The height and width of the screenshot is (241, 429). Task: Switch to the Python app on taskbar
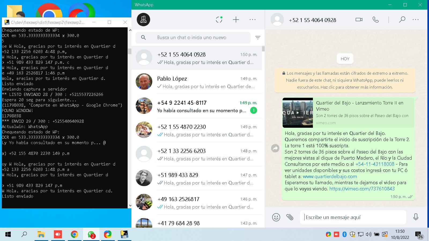click(x=124, y=235)
